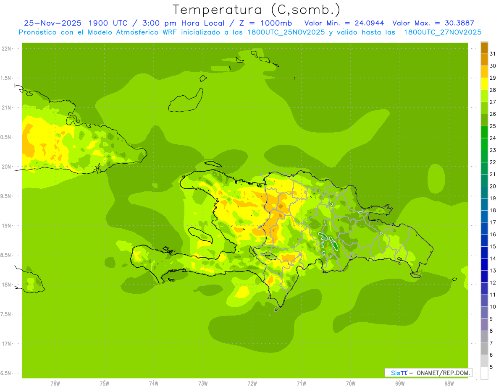Pick blue legend swatch between 15 and 16
Image resolution: width=504 pixels, height=389 pixels.
484,240
